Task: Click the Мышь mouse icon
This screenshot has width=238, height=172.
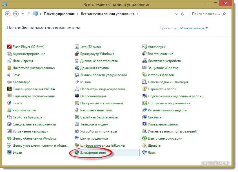Action: tap(77, 82)
